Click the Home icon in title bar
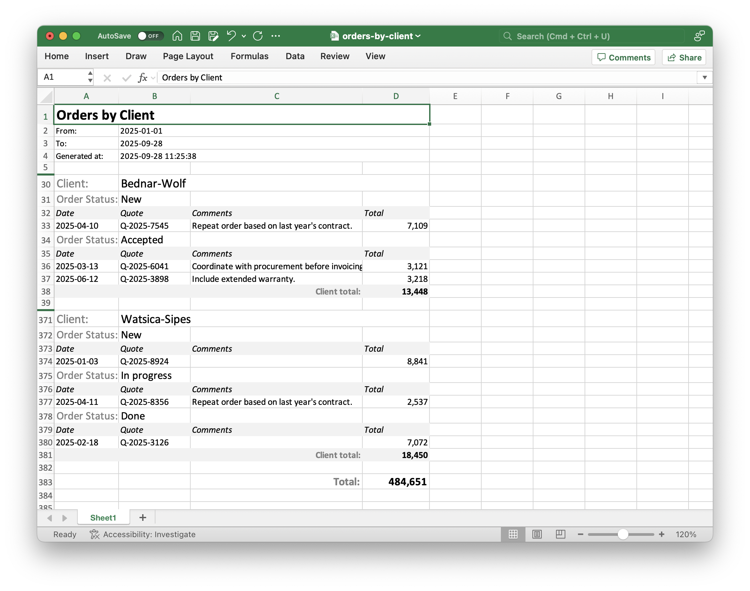750x591 pixels. 177,36
